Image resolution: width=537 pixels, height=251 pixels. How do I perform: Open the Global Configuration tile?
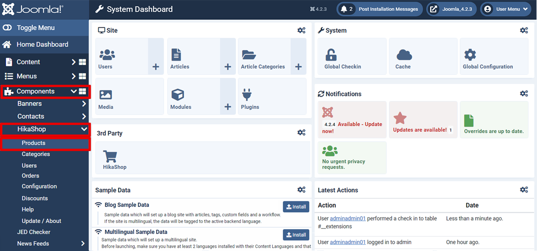tap(494, 56)
